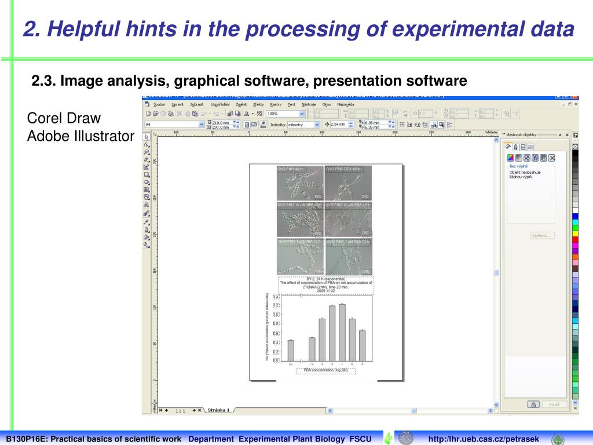Open the Rastry menu
Image resolution: width=593 pixels, height=445 pixels.
(x=276, y=104)
